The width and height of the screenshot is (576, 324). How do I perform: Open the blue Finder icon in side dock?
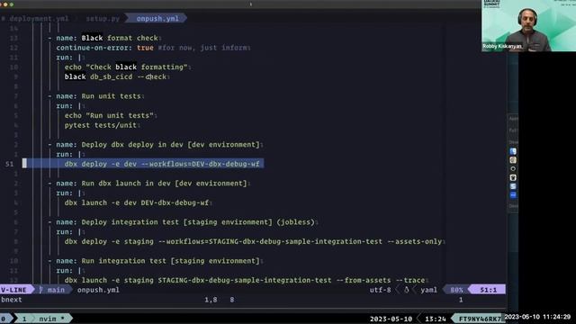tap(513, 151)
